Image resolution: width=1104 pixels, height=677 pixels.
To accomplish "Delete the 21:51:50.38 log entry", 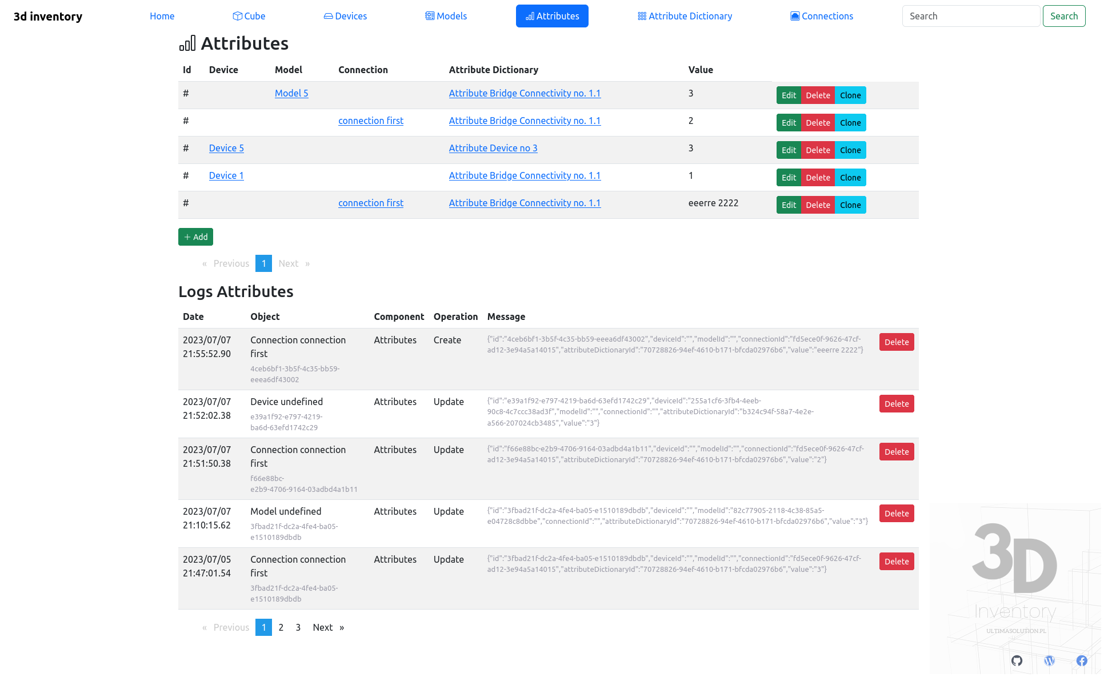I will pos(897,452).
